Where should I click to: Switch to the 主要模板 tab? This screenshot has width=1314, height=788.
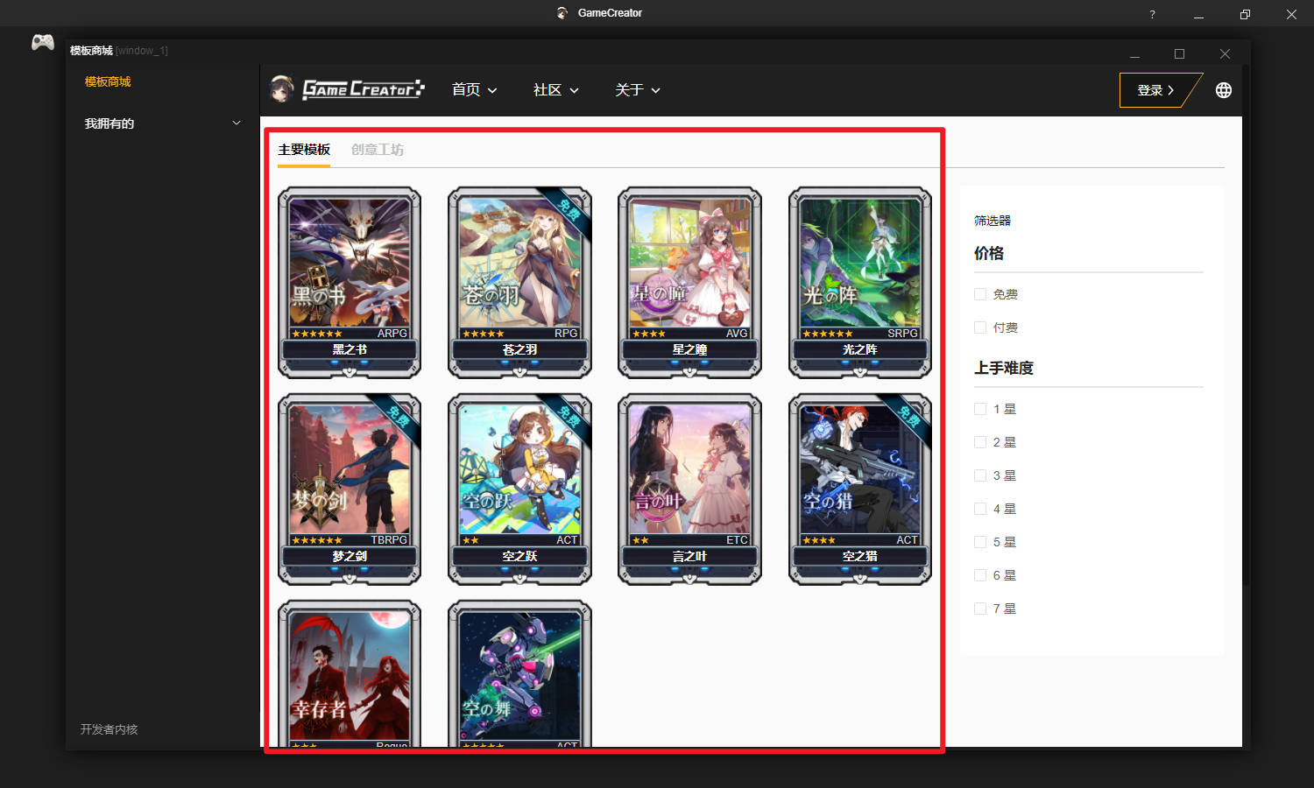[x=304, y=150]
